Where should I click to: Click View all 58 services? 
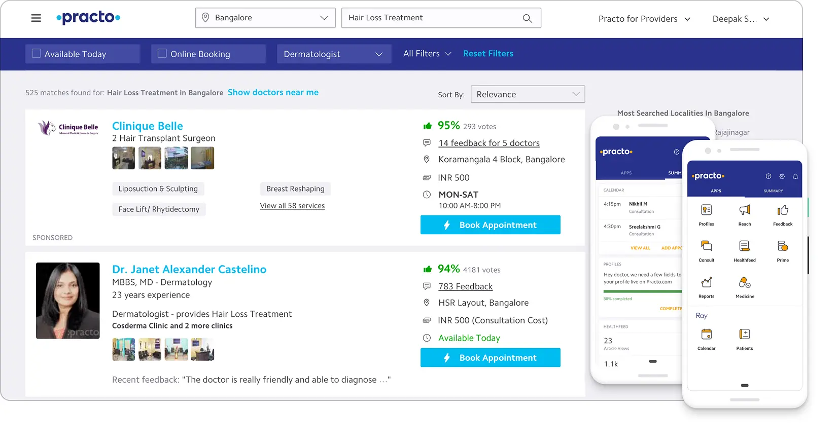pos(292,206)
